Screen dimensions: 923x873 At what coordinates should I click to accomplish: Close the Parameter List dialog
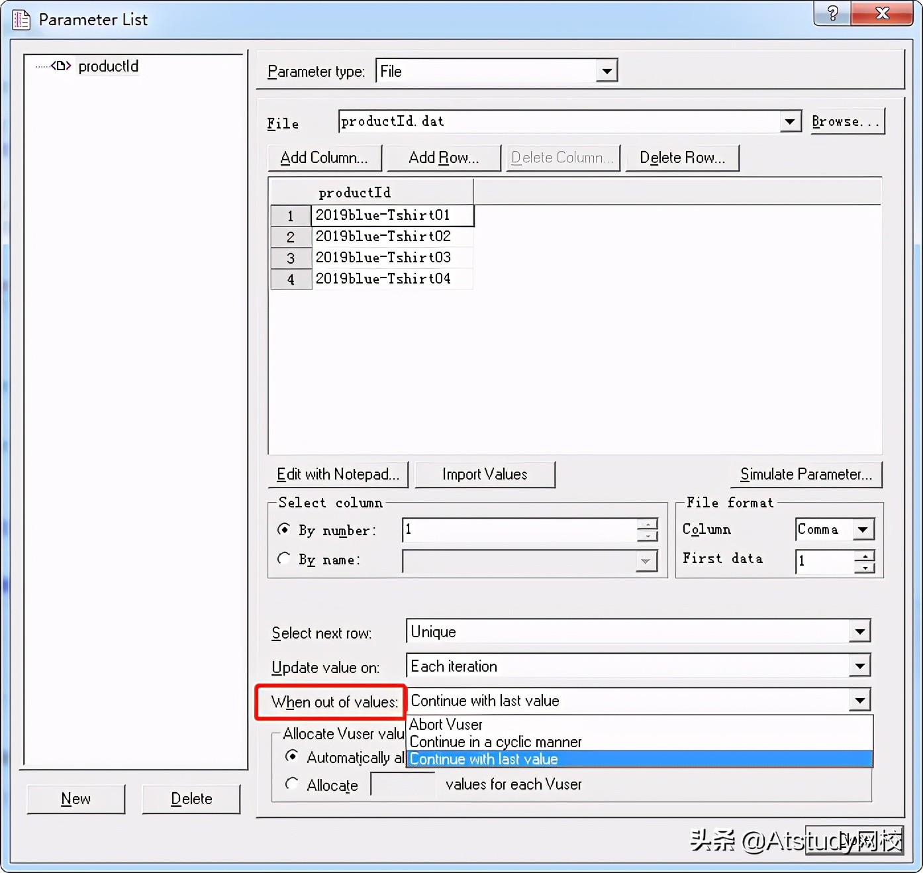pos(882,13)
